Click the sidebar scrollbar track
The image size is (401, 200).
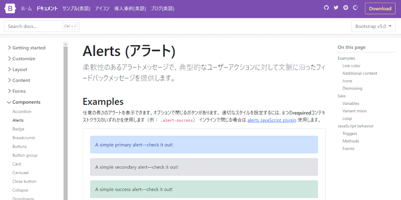point(65,123)
